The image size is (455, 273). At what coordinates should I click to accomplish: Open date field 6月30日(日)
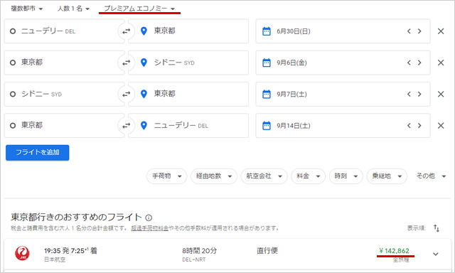coord(343,31)
